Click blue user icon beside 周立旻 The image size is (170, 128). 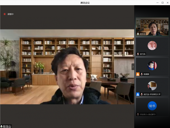click(138, 94)
